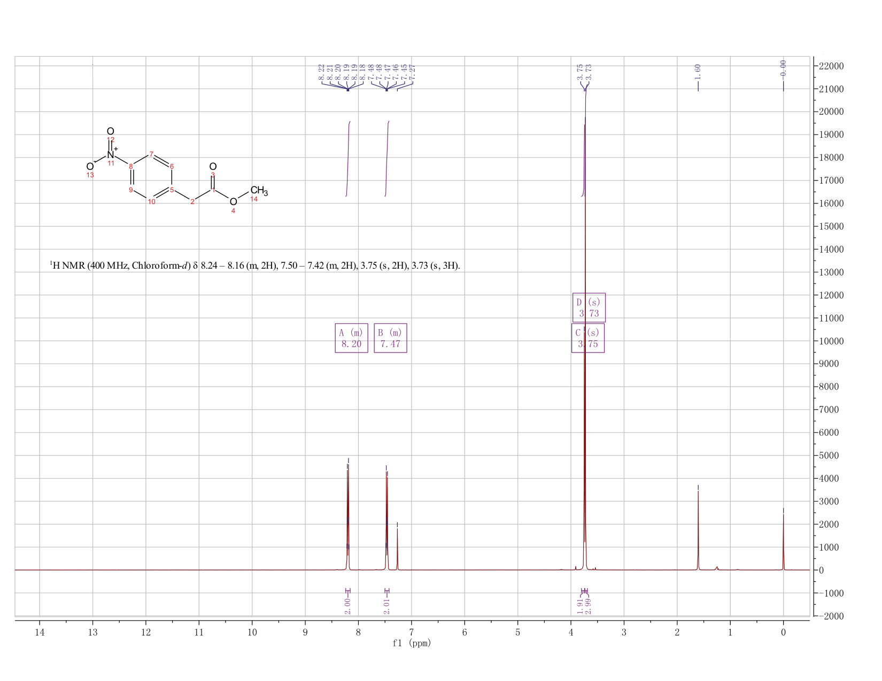Click atom number 8 on the ring
This screenshot has height=681, width=882.
[131, 166]
